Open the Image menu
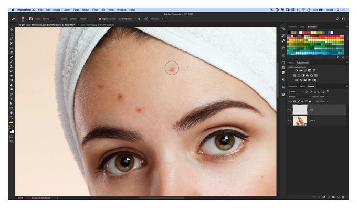The image size is (357, 208). coord(57,10)
